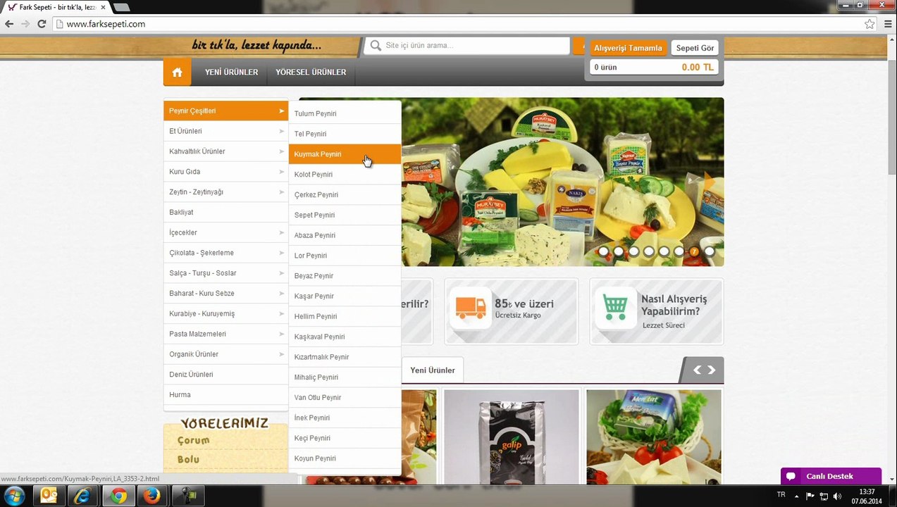This screenshot has width=897, height=507.
Task: Open Deniz Ürünleri category
Action: [x=225, y=375]
